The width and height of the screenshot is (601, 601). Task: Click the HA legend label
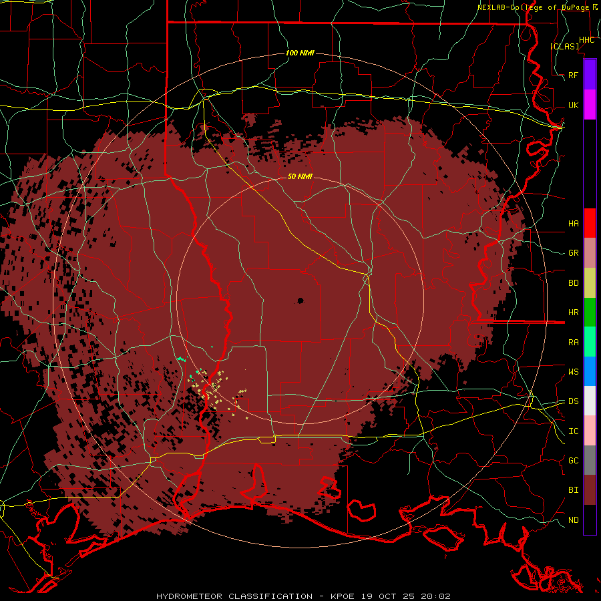[573, 223]
